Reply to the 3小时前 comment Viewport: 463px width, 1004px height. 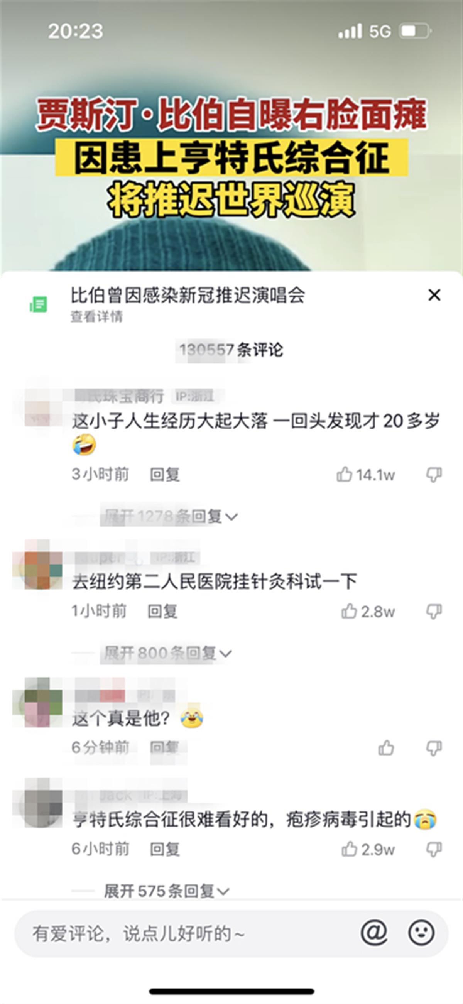coord(165,474)
